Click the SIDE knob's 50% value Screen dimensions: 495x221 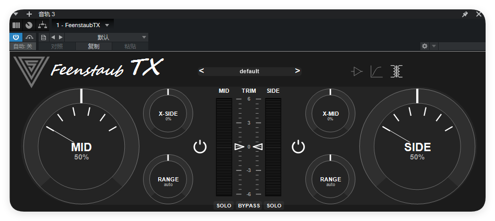point(417,157)
